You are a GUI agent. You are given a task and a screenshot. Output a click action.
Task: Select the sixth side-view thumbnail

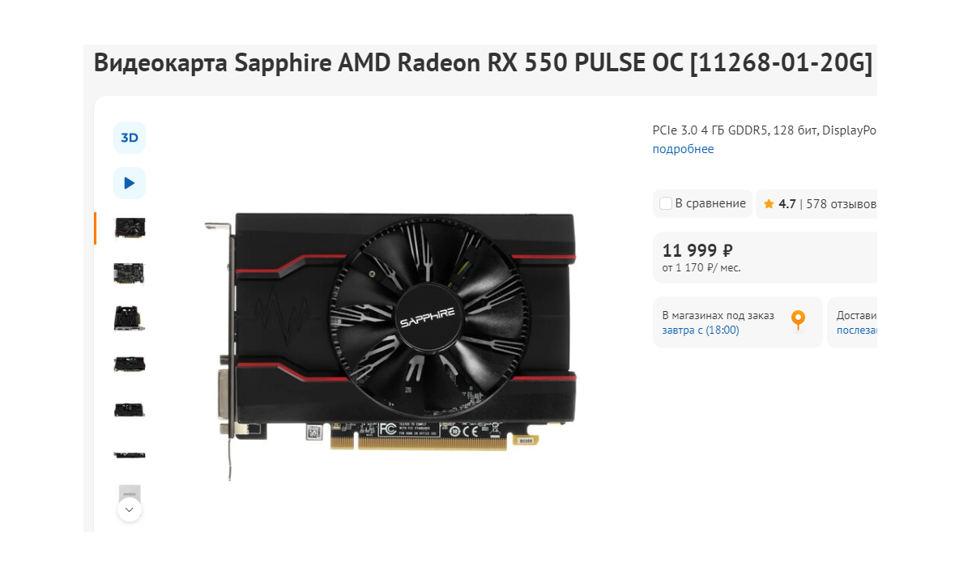coord(130,455)
